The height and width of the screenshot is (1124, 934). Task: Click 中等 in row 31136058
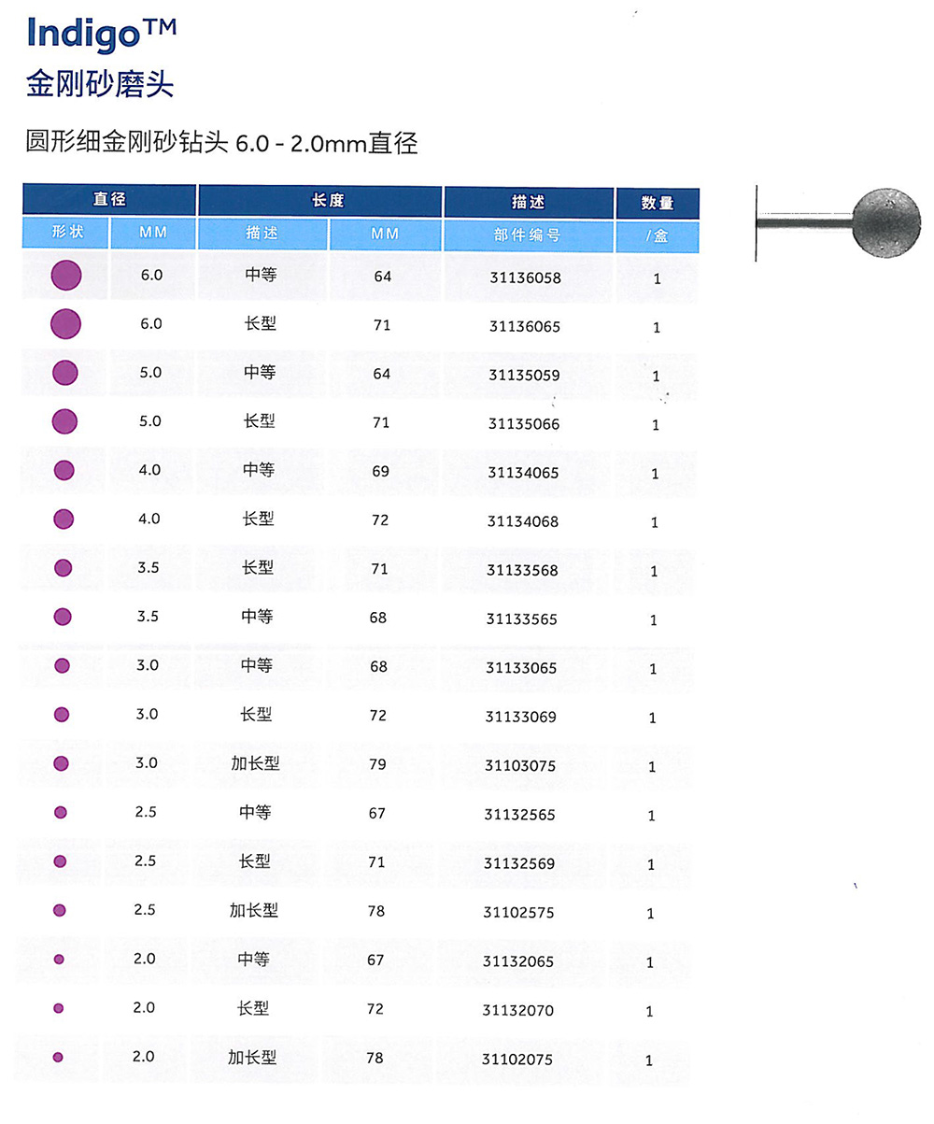coord(260,275)
